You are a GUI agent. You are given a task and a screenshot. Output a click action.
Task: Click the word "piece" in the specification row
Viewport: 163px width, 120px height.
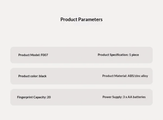[135, 55]
